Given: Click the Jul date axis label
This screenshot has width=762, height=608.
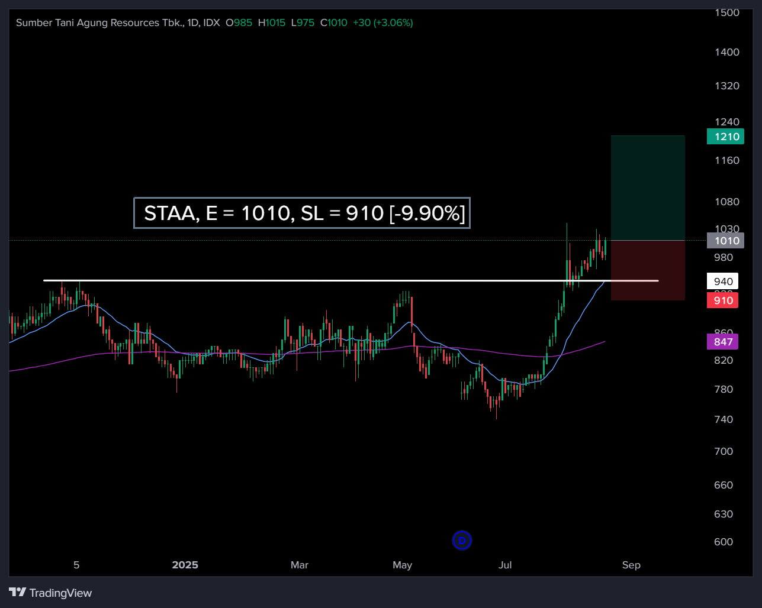Looking at the screenshot, I should [x=505, y=565].
